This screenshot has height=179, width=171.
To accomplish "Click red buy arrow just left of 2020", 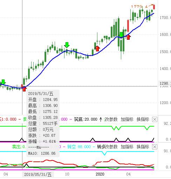I will tap(97, 49).
